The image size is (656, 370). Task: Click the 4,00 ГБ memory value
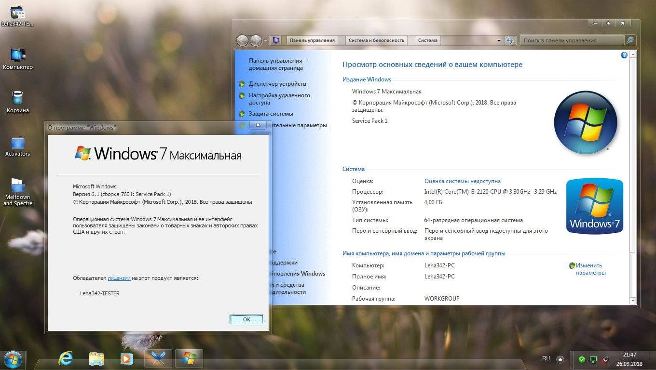point(433,202)
